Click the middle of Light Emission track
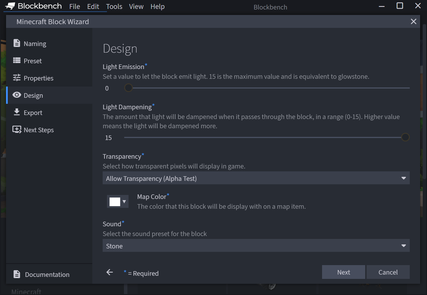Viewport: 427px width, 295px height. click(x=267, y=88)
